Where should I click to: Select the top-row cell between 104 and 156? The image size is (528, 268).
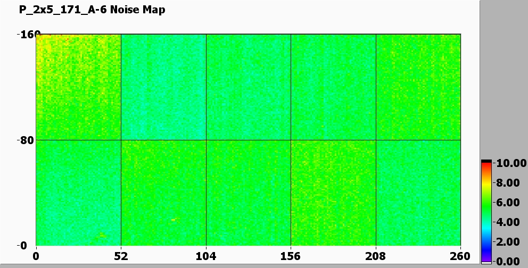coord(248,87)
